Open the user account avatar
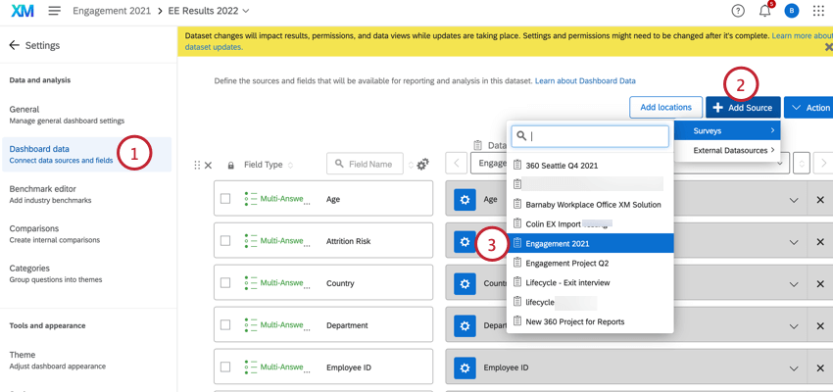Image resolution: width=833 pixels, height=392 pixels. [x=791, y=11]
